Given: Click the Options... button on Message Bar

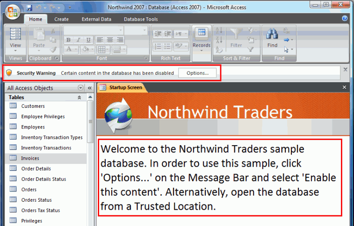Looking at the screenshot, I should pyautogui.click(x=197, y=73).
